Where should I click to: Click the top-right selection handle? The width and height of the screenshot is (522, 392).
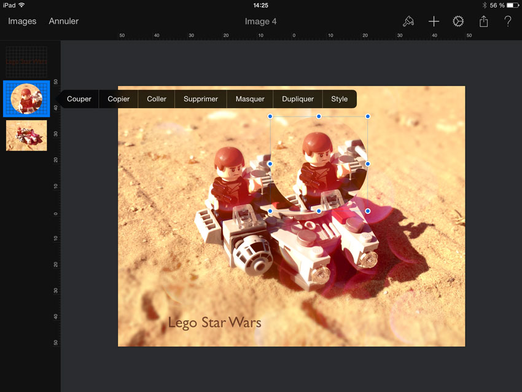tap(367, 116)
